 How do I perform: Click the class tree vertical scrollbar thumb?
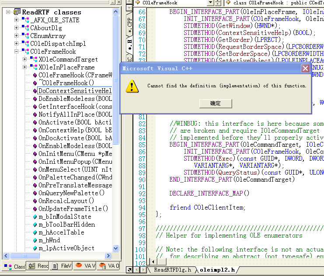pyautogui.click(x=116, y=80)
